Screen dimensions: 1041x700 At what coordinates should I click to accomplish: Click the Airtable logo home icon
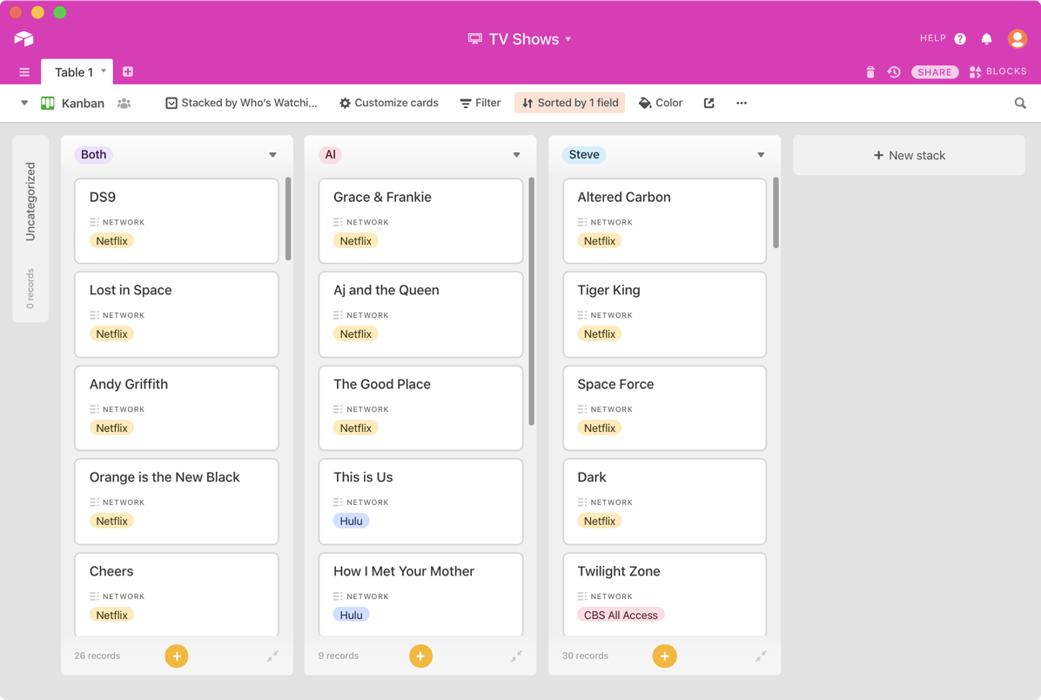tap(24, 38)
